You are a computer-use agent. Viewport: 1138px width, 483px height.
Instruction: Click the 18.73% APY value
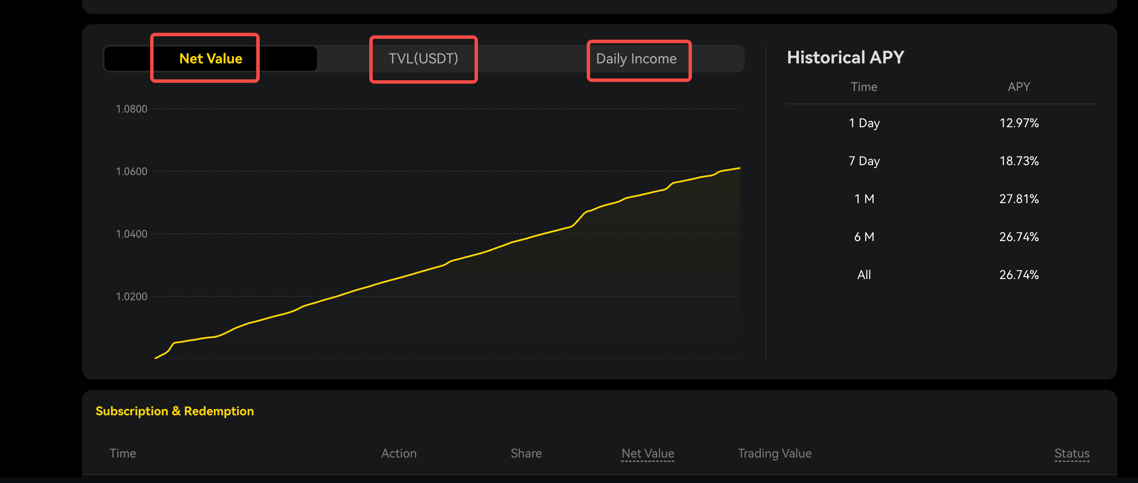[x=1019, y=161]
